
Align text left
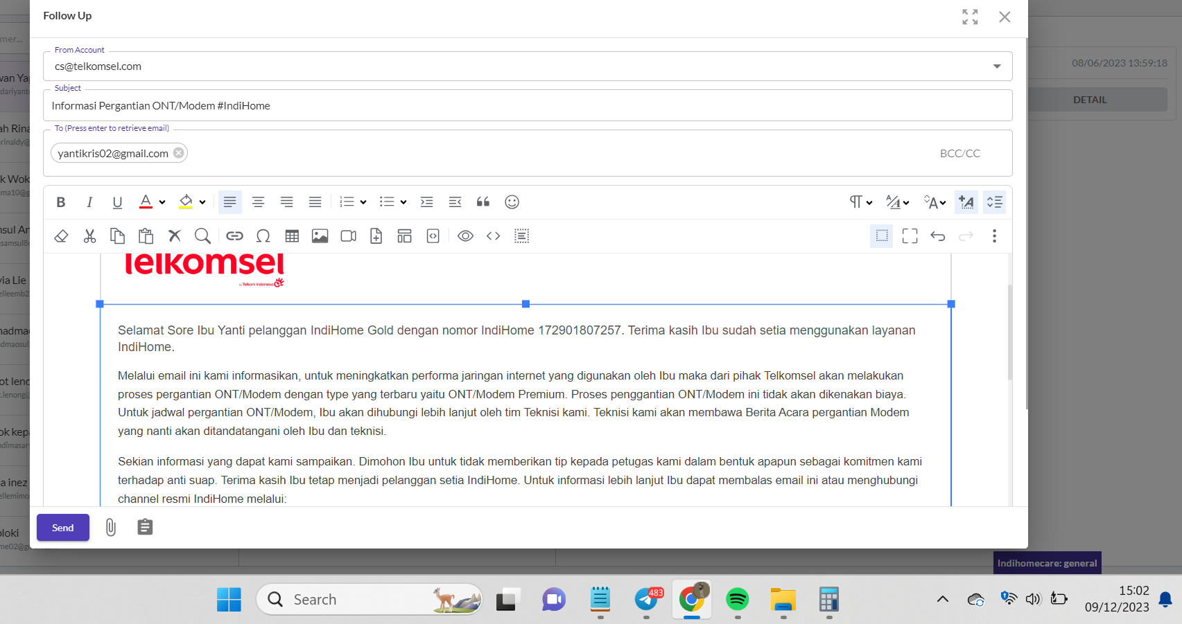click(229, 202)
